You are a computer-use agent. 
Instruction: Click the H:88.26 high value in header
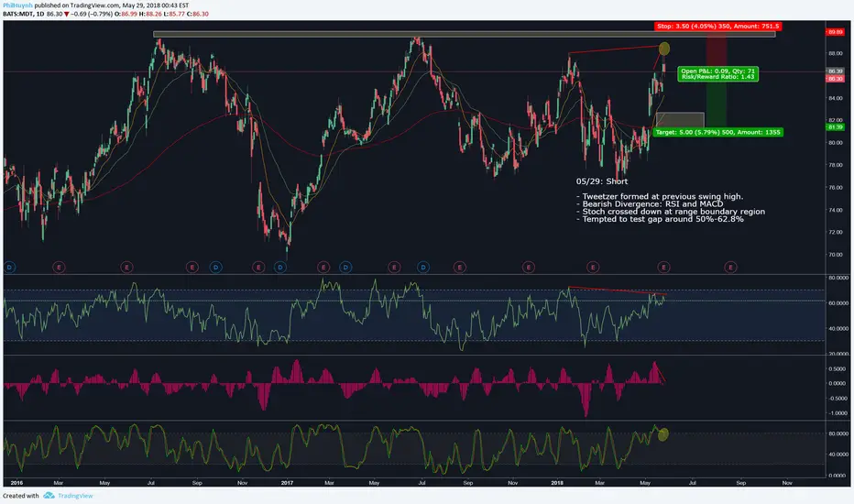[x=150, y=14]
